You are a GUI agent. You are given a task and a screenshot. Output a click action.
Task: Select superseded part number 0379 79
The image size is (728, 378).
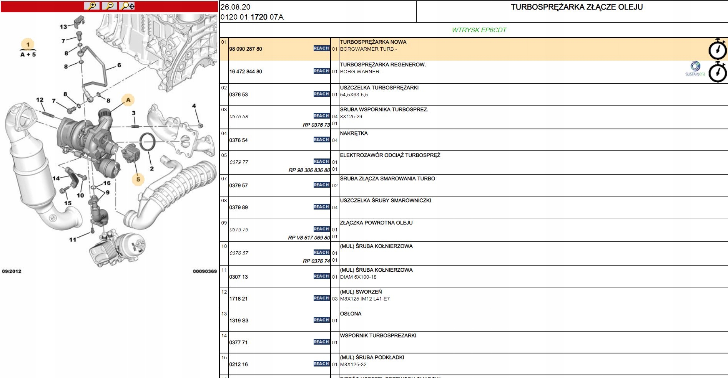tap(239, 230)
